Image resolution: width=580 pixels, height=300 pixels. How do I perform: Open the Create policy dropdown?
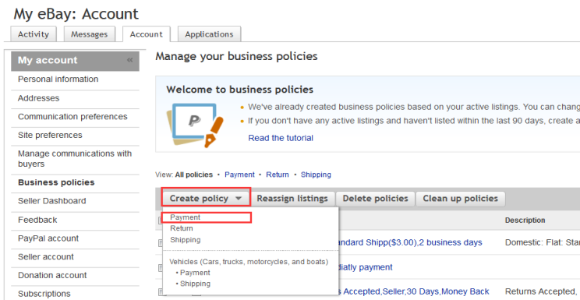[x=206, y=199]
